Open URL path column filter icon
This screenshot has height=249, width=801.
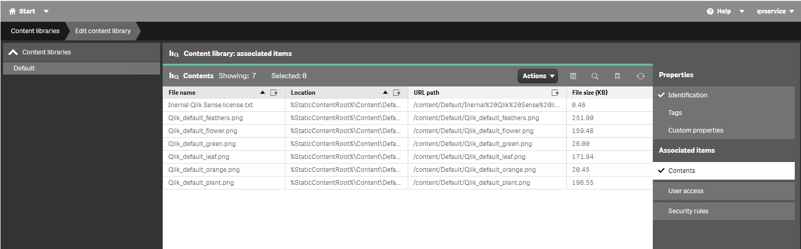pos(555,93)
